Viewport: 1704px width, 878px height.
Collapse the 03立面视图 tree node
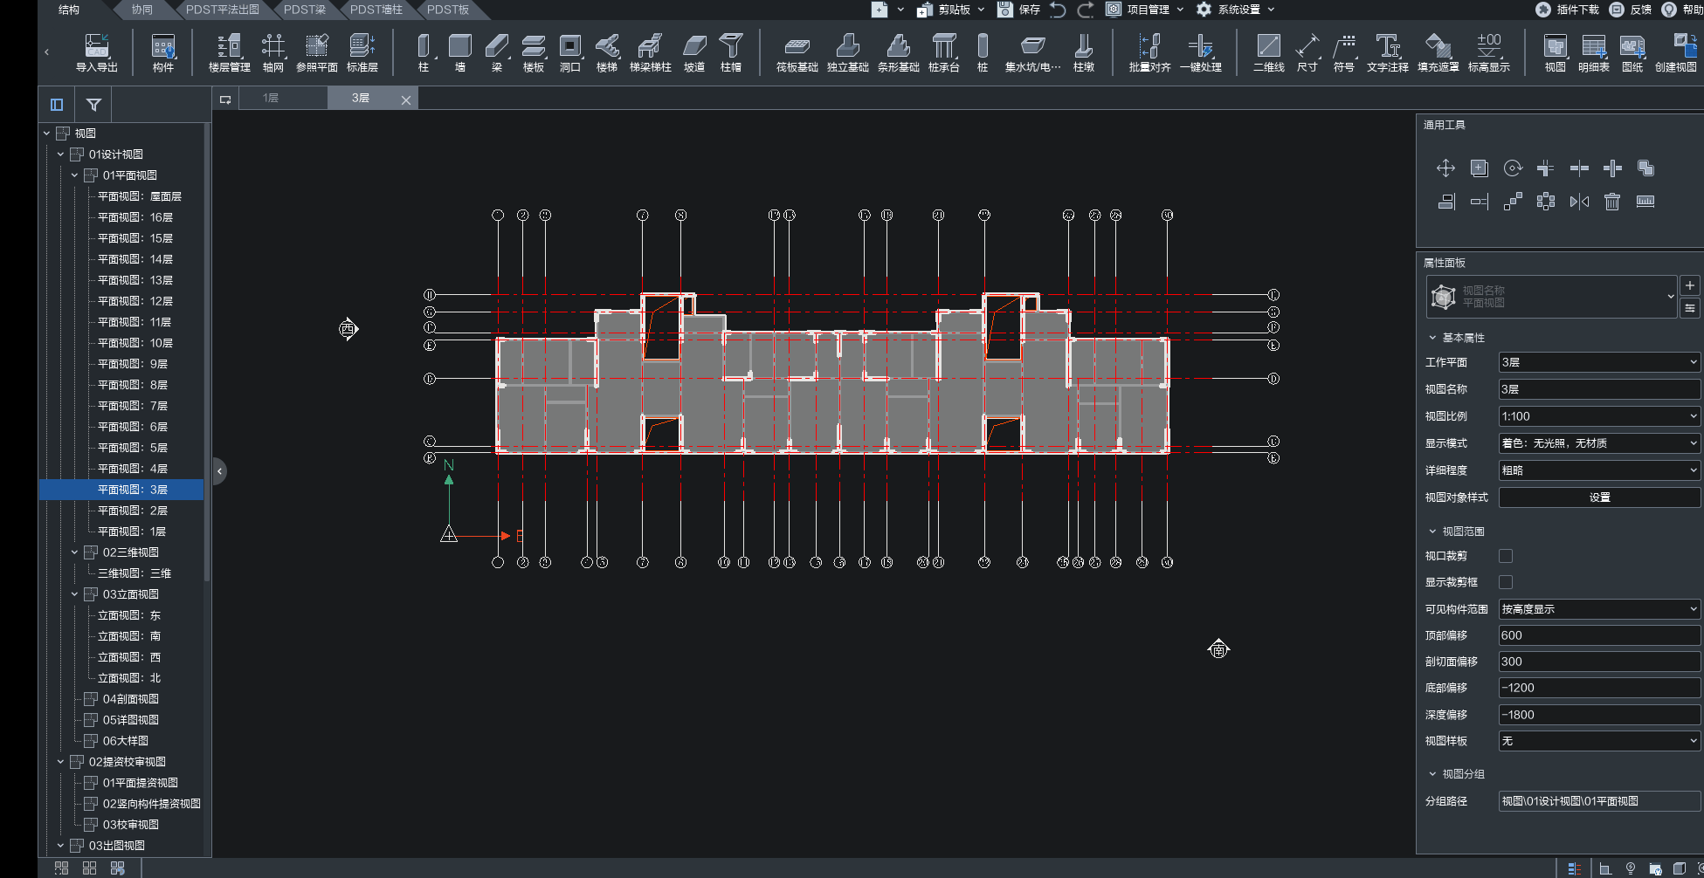[x=74, y=594]
